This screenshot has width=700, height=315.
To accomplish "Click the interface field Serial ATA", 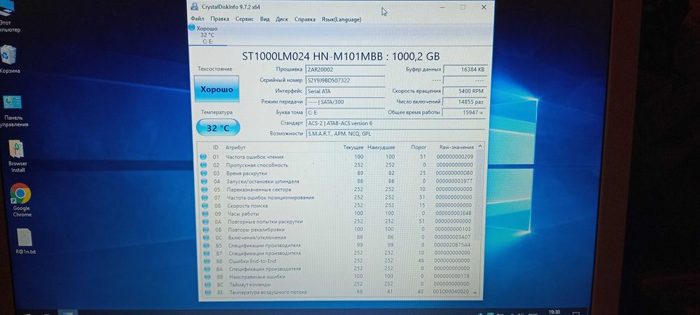I will 345,91.
